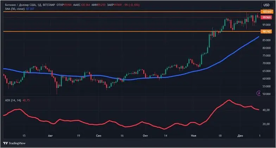Click the 103647 orange price label
Image resolution: width=276 pixels, height=148 pixels.
266,12
